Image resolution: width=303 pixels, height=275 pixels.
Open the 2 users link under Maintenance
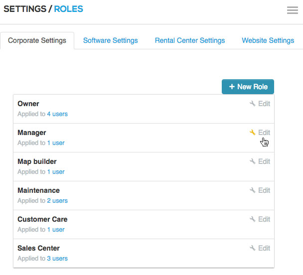tap(57, 201)
